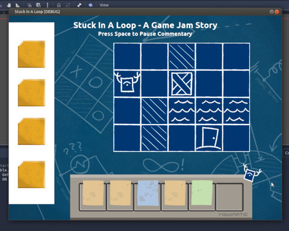Image resolution: width=289 pixels, height=231 pixels.
Task: Click the water tile directly above the door
Action: [209, 111]
